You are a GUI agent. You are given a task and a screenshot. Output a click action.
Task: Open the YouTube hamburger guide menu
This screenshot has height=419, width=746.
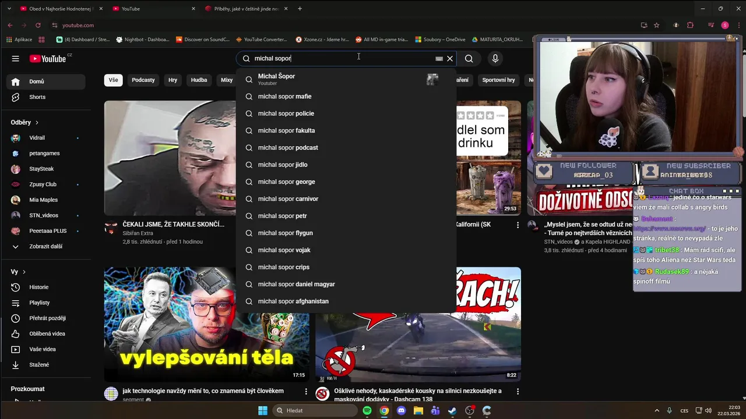coord(16,58)
